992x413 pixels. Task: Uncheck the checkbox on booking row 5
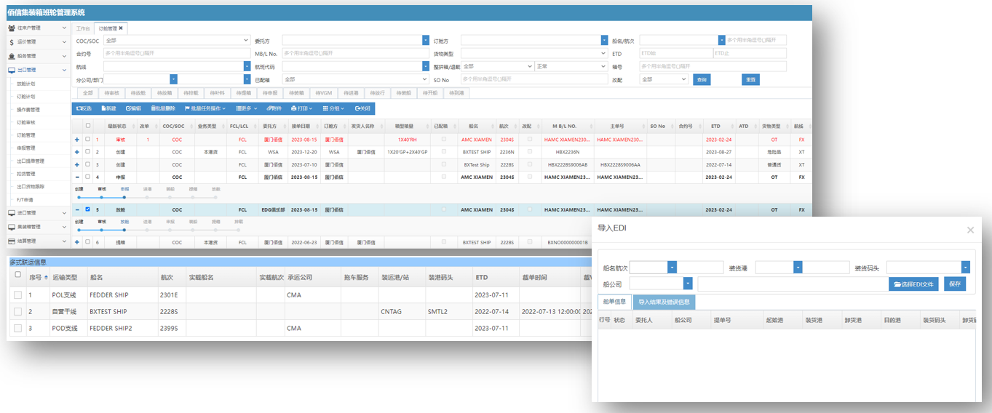88,209
